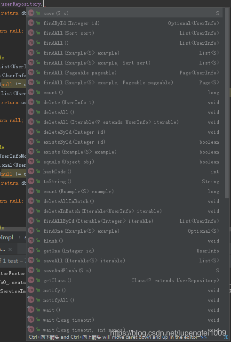Screen dimensions: 231x342
Task: Click the method icon beside hashCode
Action: [x=31, y=171]
